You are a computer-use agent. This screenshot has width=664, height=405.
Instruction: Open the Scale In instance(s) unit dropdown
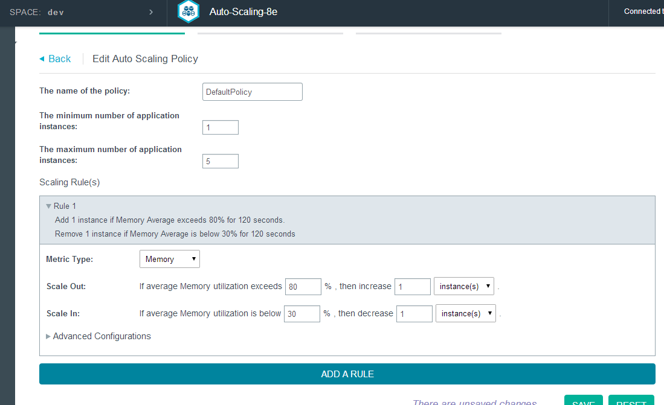pyautogui.click(x=466, y=314)
